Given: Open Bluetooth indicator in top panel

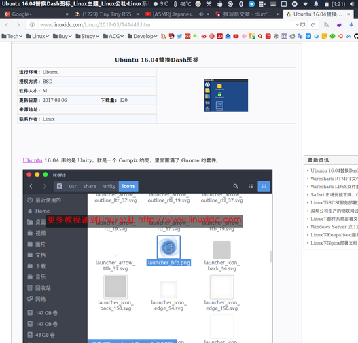Looking at the screenshot, I should pyautogui.click(x=241, y=4).
